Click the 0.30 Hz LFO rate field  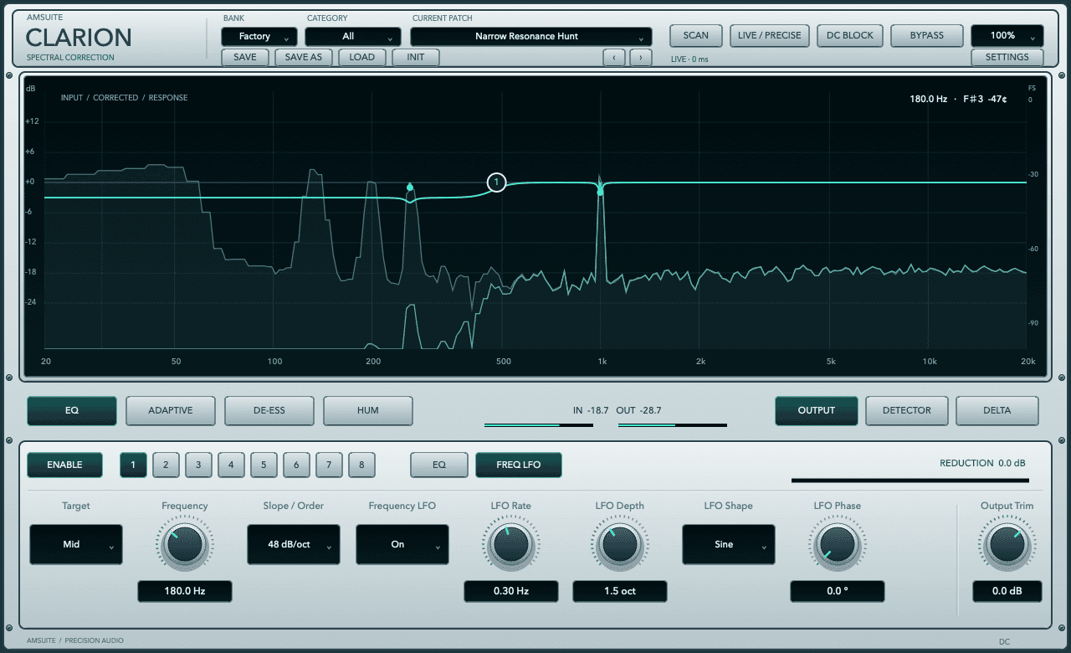[x=510, y=591]
